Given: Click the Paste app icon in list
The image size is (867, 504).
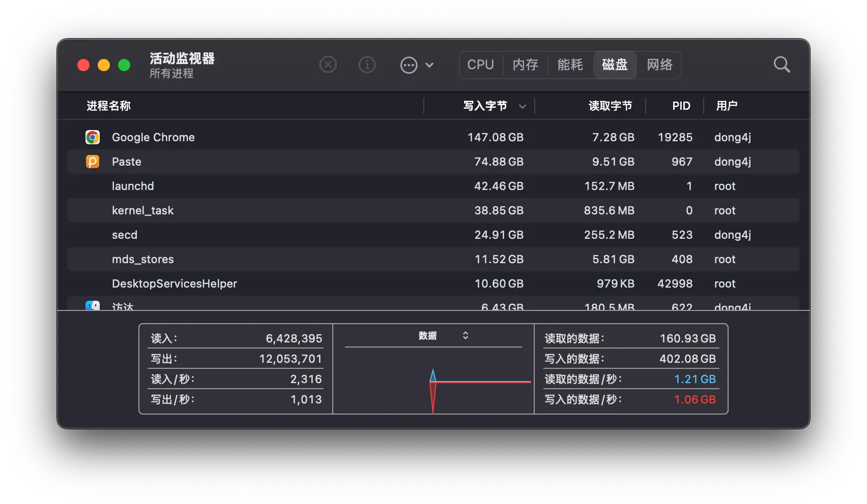Looking at the screenshot, I should (x=93, y=162).
